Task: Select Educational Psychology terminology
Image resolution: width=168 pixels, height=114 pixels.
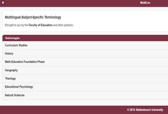Action: 19,87
